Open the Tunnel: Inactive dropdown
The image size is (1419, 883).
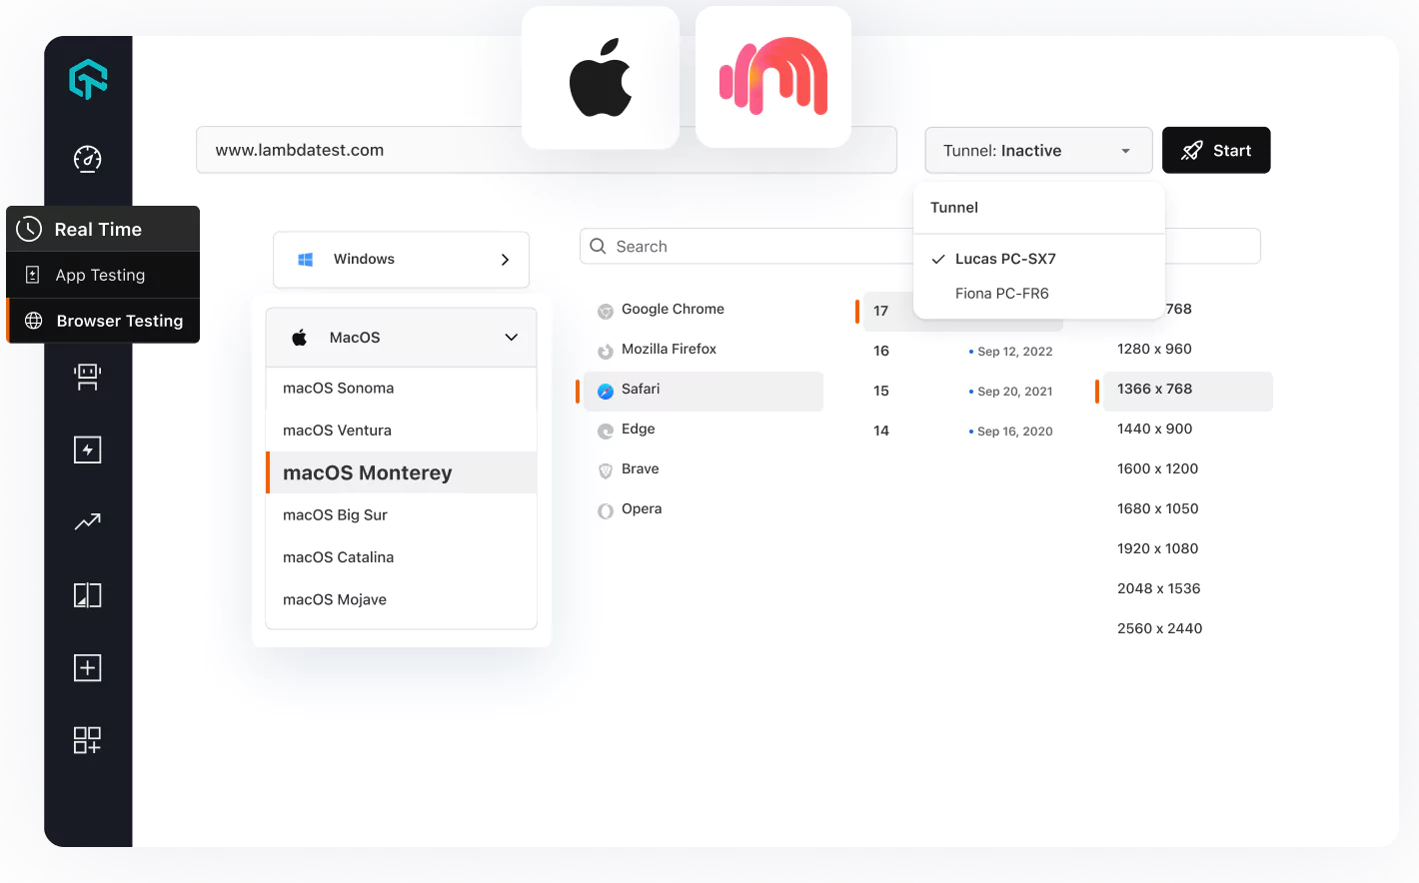coord(1038,150)
